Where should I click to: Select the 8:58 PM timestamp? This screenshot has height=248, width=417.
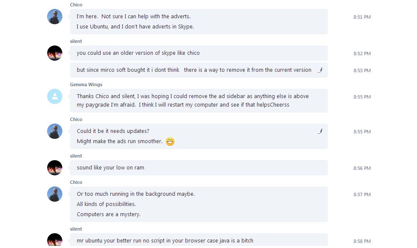pyautogui.click(x=362, y=241)
